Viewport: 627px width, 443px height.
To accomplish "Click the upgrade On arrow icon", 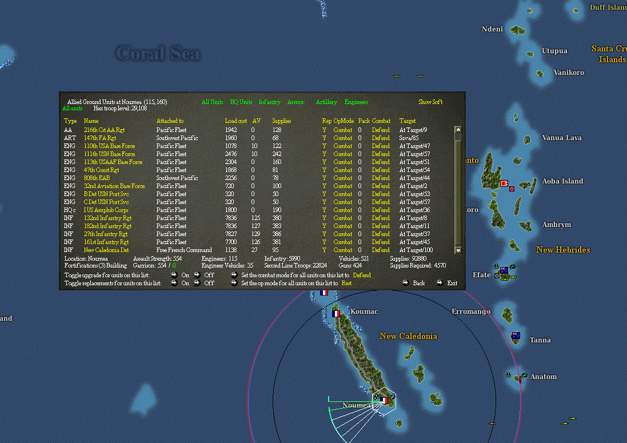I will [x=174, y=275].
